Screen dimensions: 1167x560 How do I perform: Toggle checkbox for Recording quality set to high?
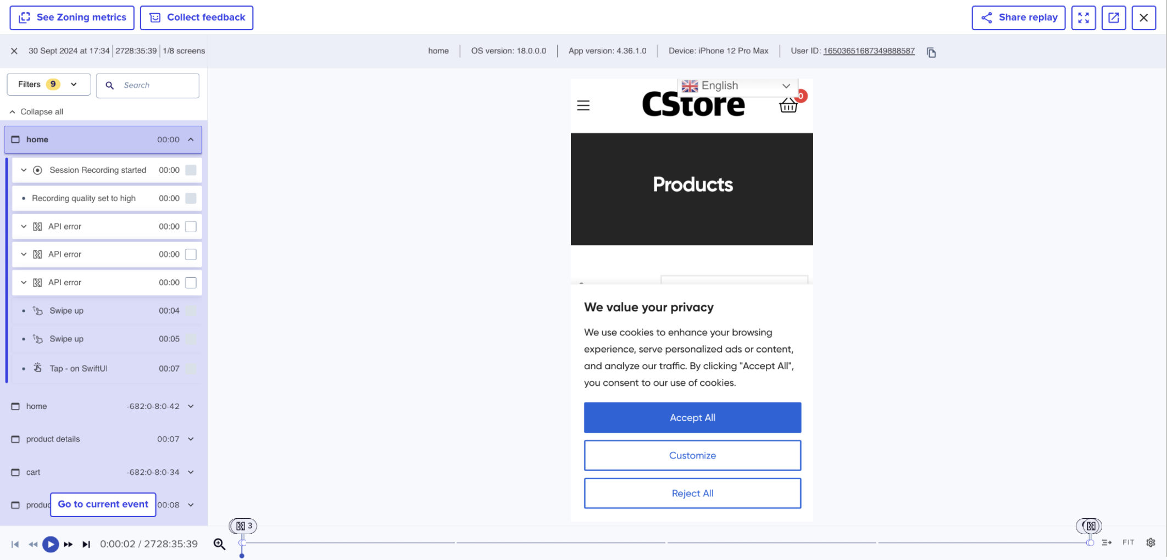191,198
